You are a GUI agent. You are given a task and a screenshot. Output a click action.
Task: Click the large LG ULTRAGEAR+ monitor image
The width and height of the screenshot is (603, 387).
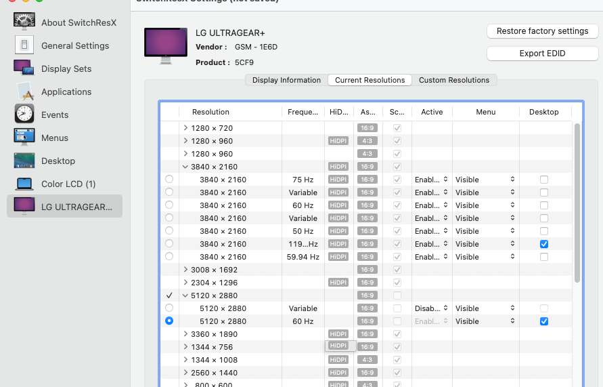(x=166, y=46)
